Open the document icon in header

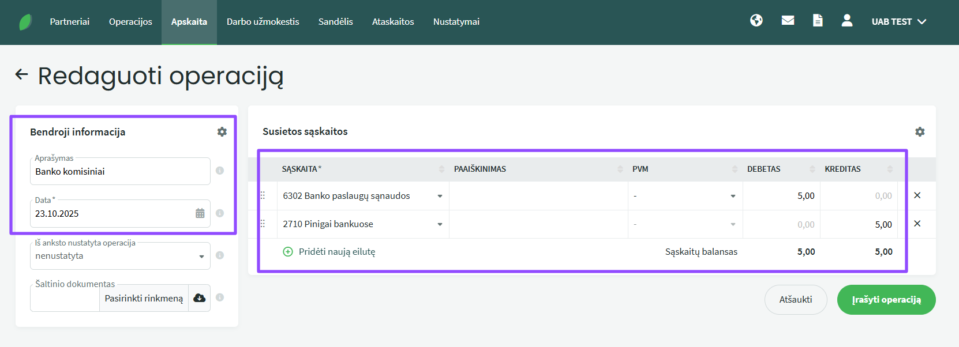(x=818, y=21)
